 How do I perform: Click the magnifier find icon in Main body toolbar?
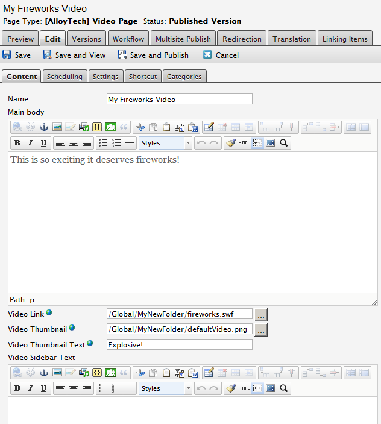coord(283,143)
